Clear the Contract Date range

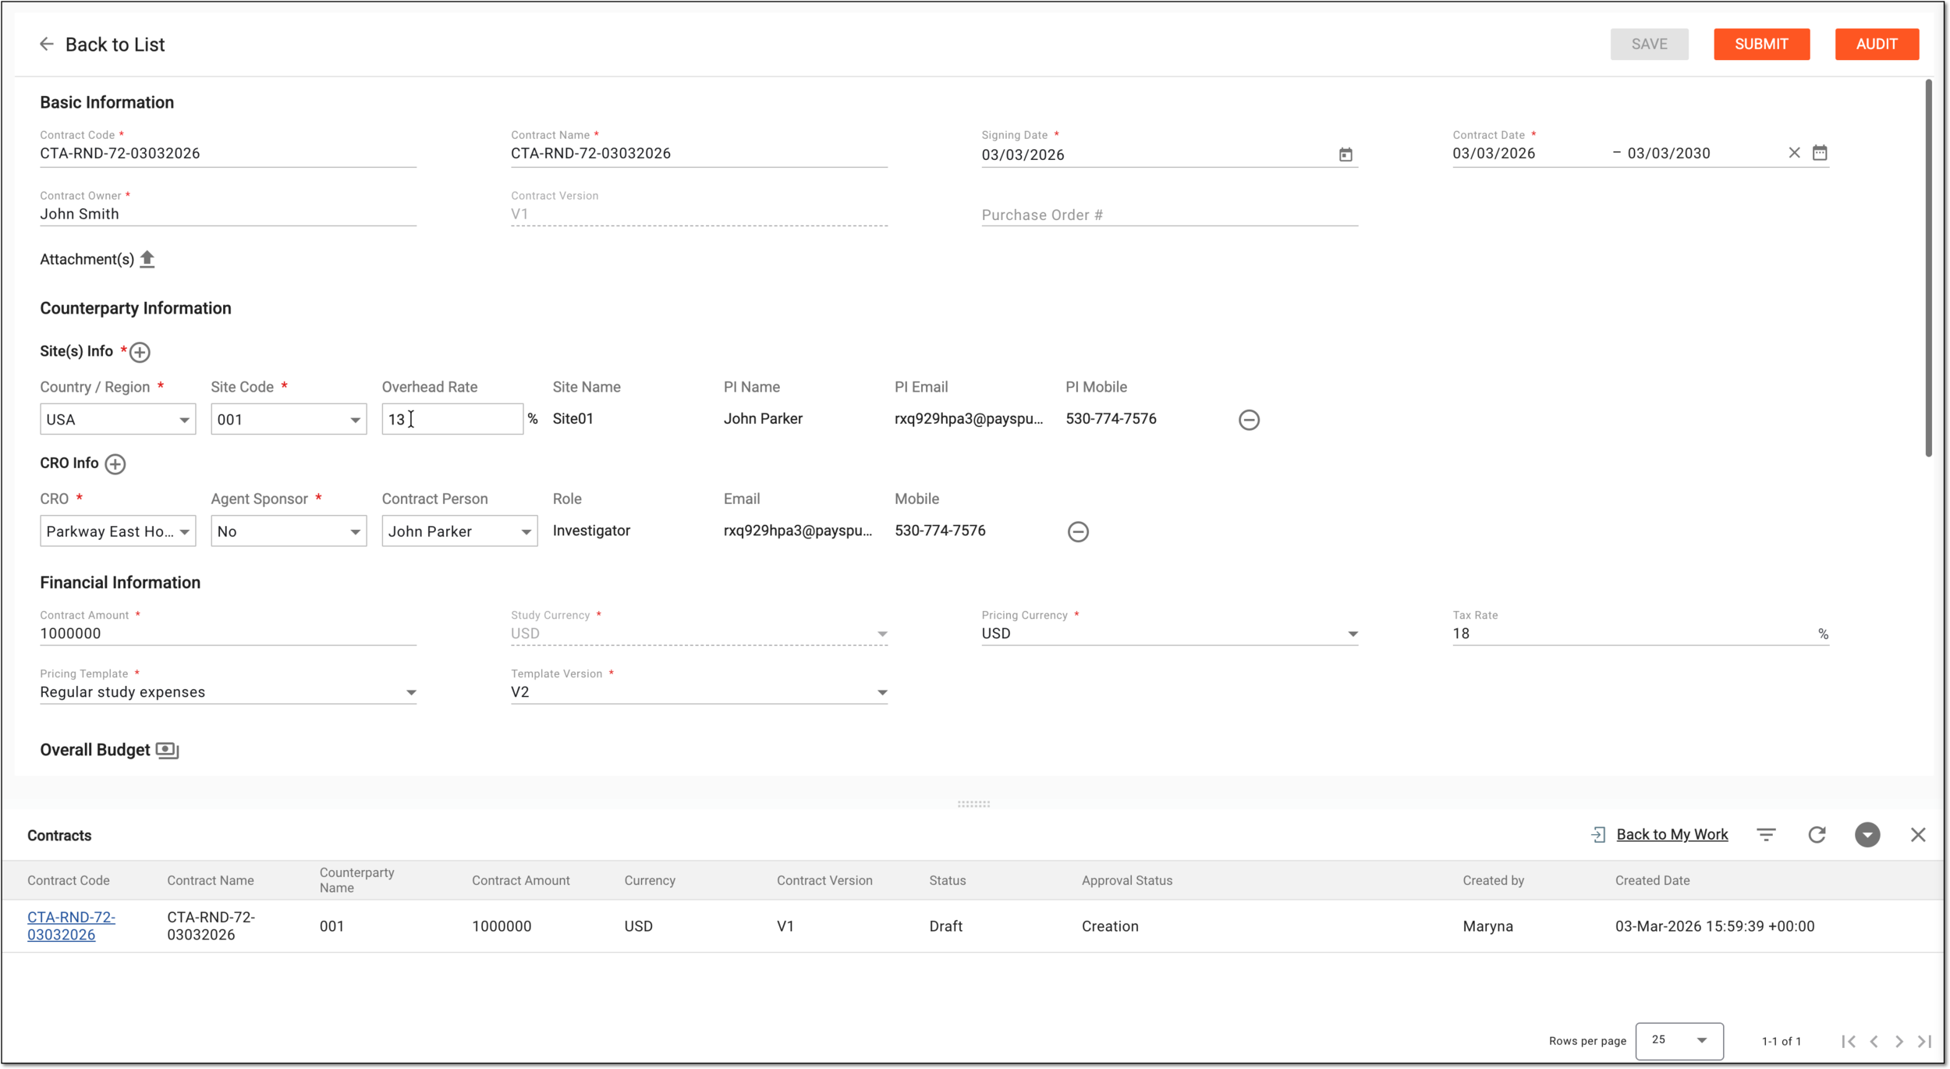coord(1794,153)
